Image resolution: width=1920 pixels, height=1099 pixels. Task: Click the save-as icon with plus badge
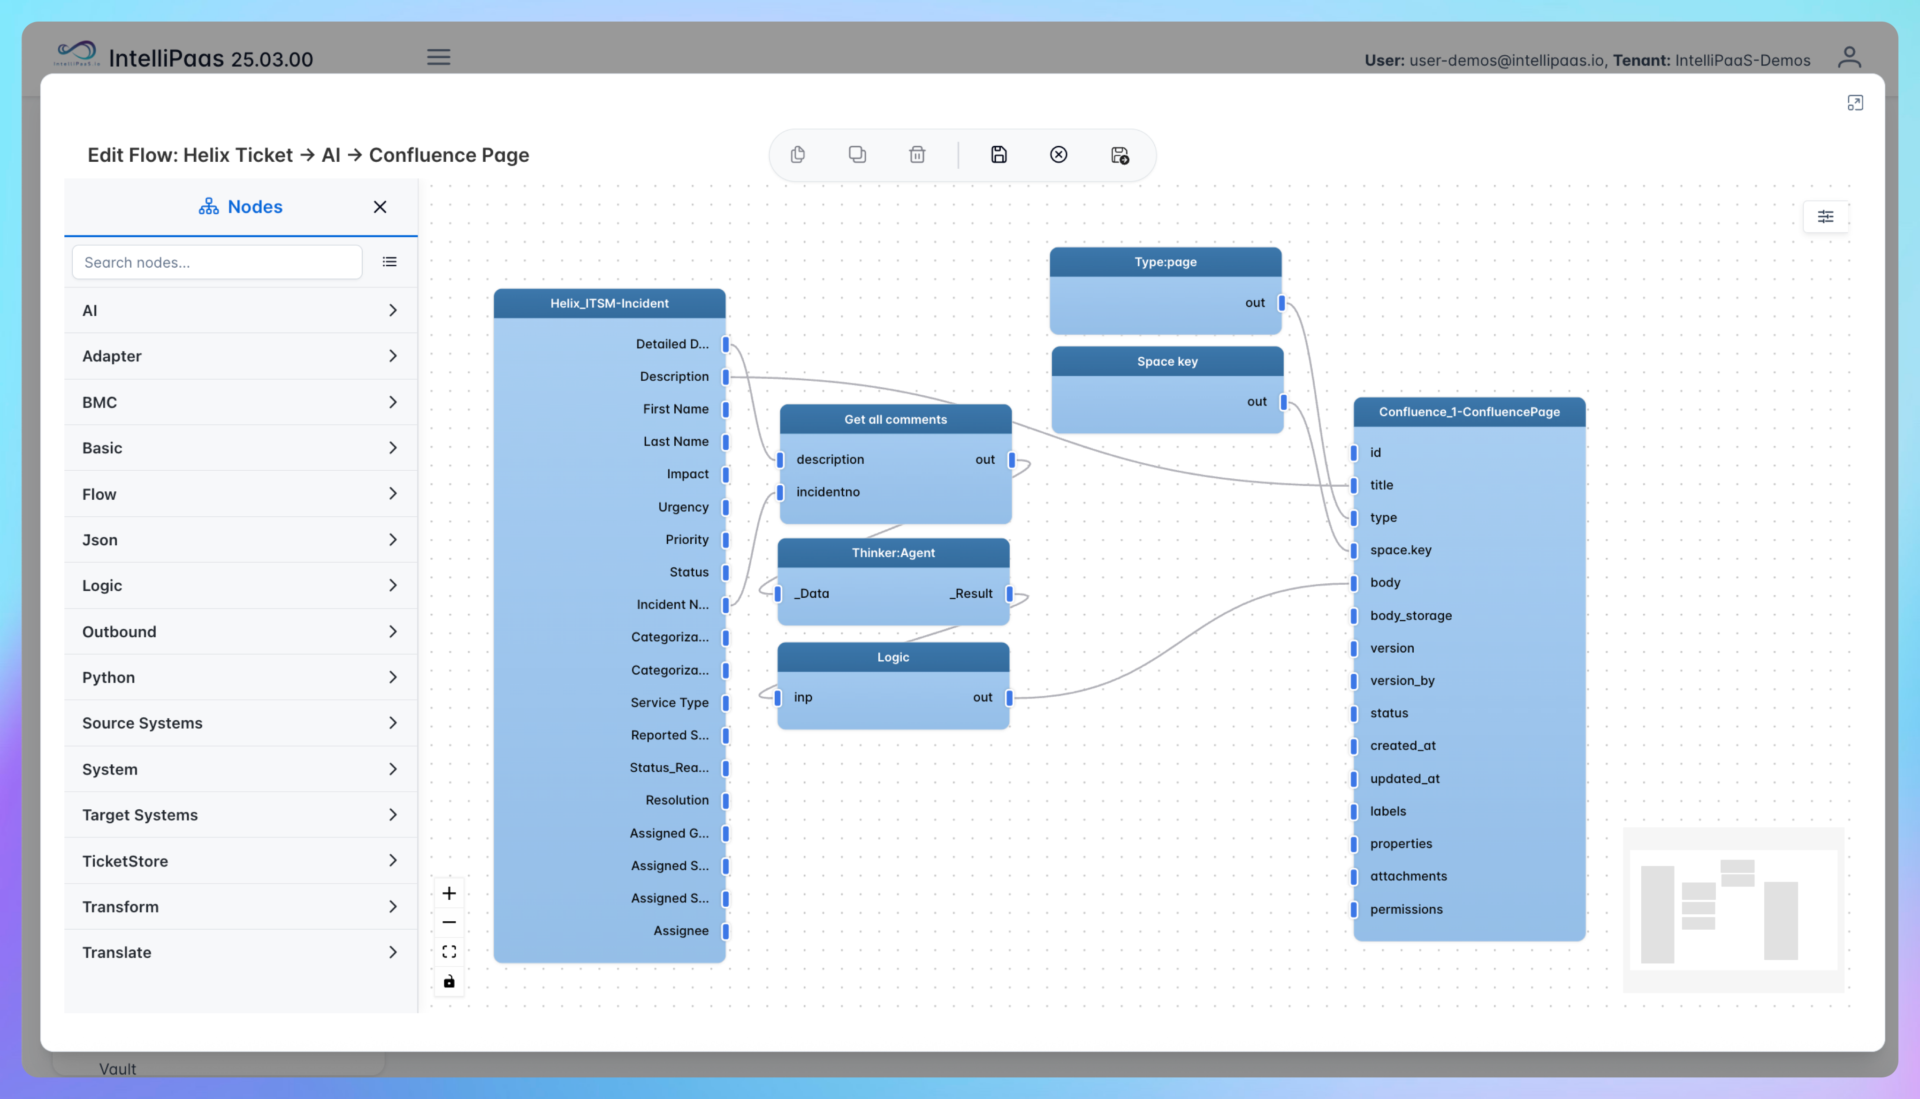coord(1120,156)
